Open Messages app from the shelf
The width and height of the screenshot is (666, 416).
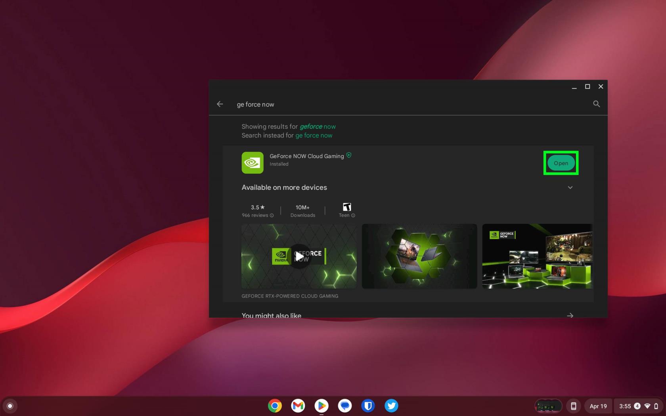tap(345, 406)
